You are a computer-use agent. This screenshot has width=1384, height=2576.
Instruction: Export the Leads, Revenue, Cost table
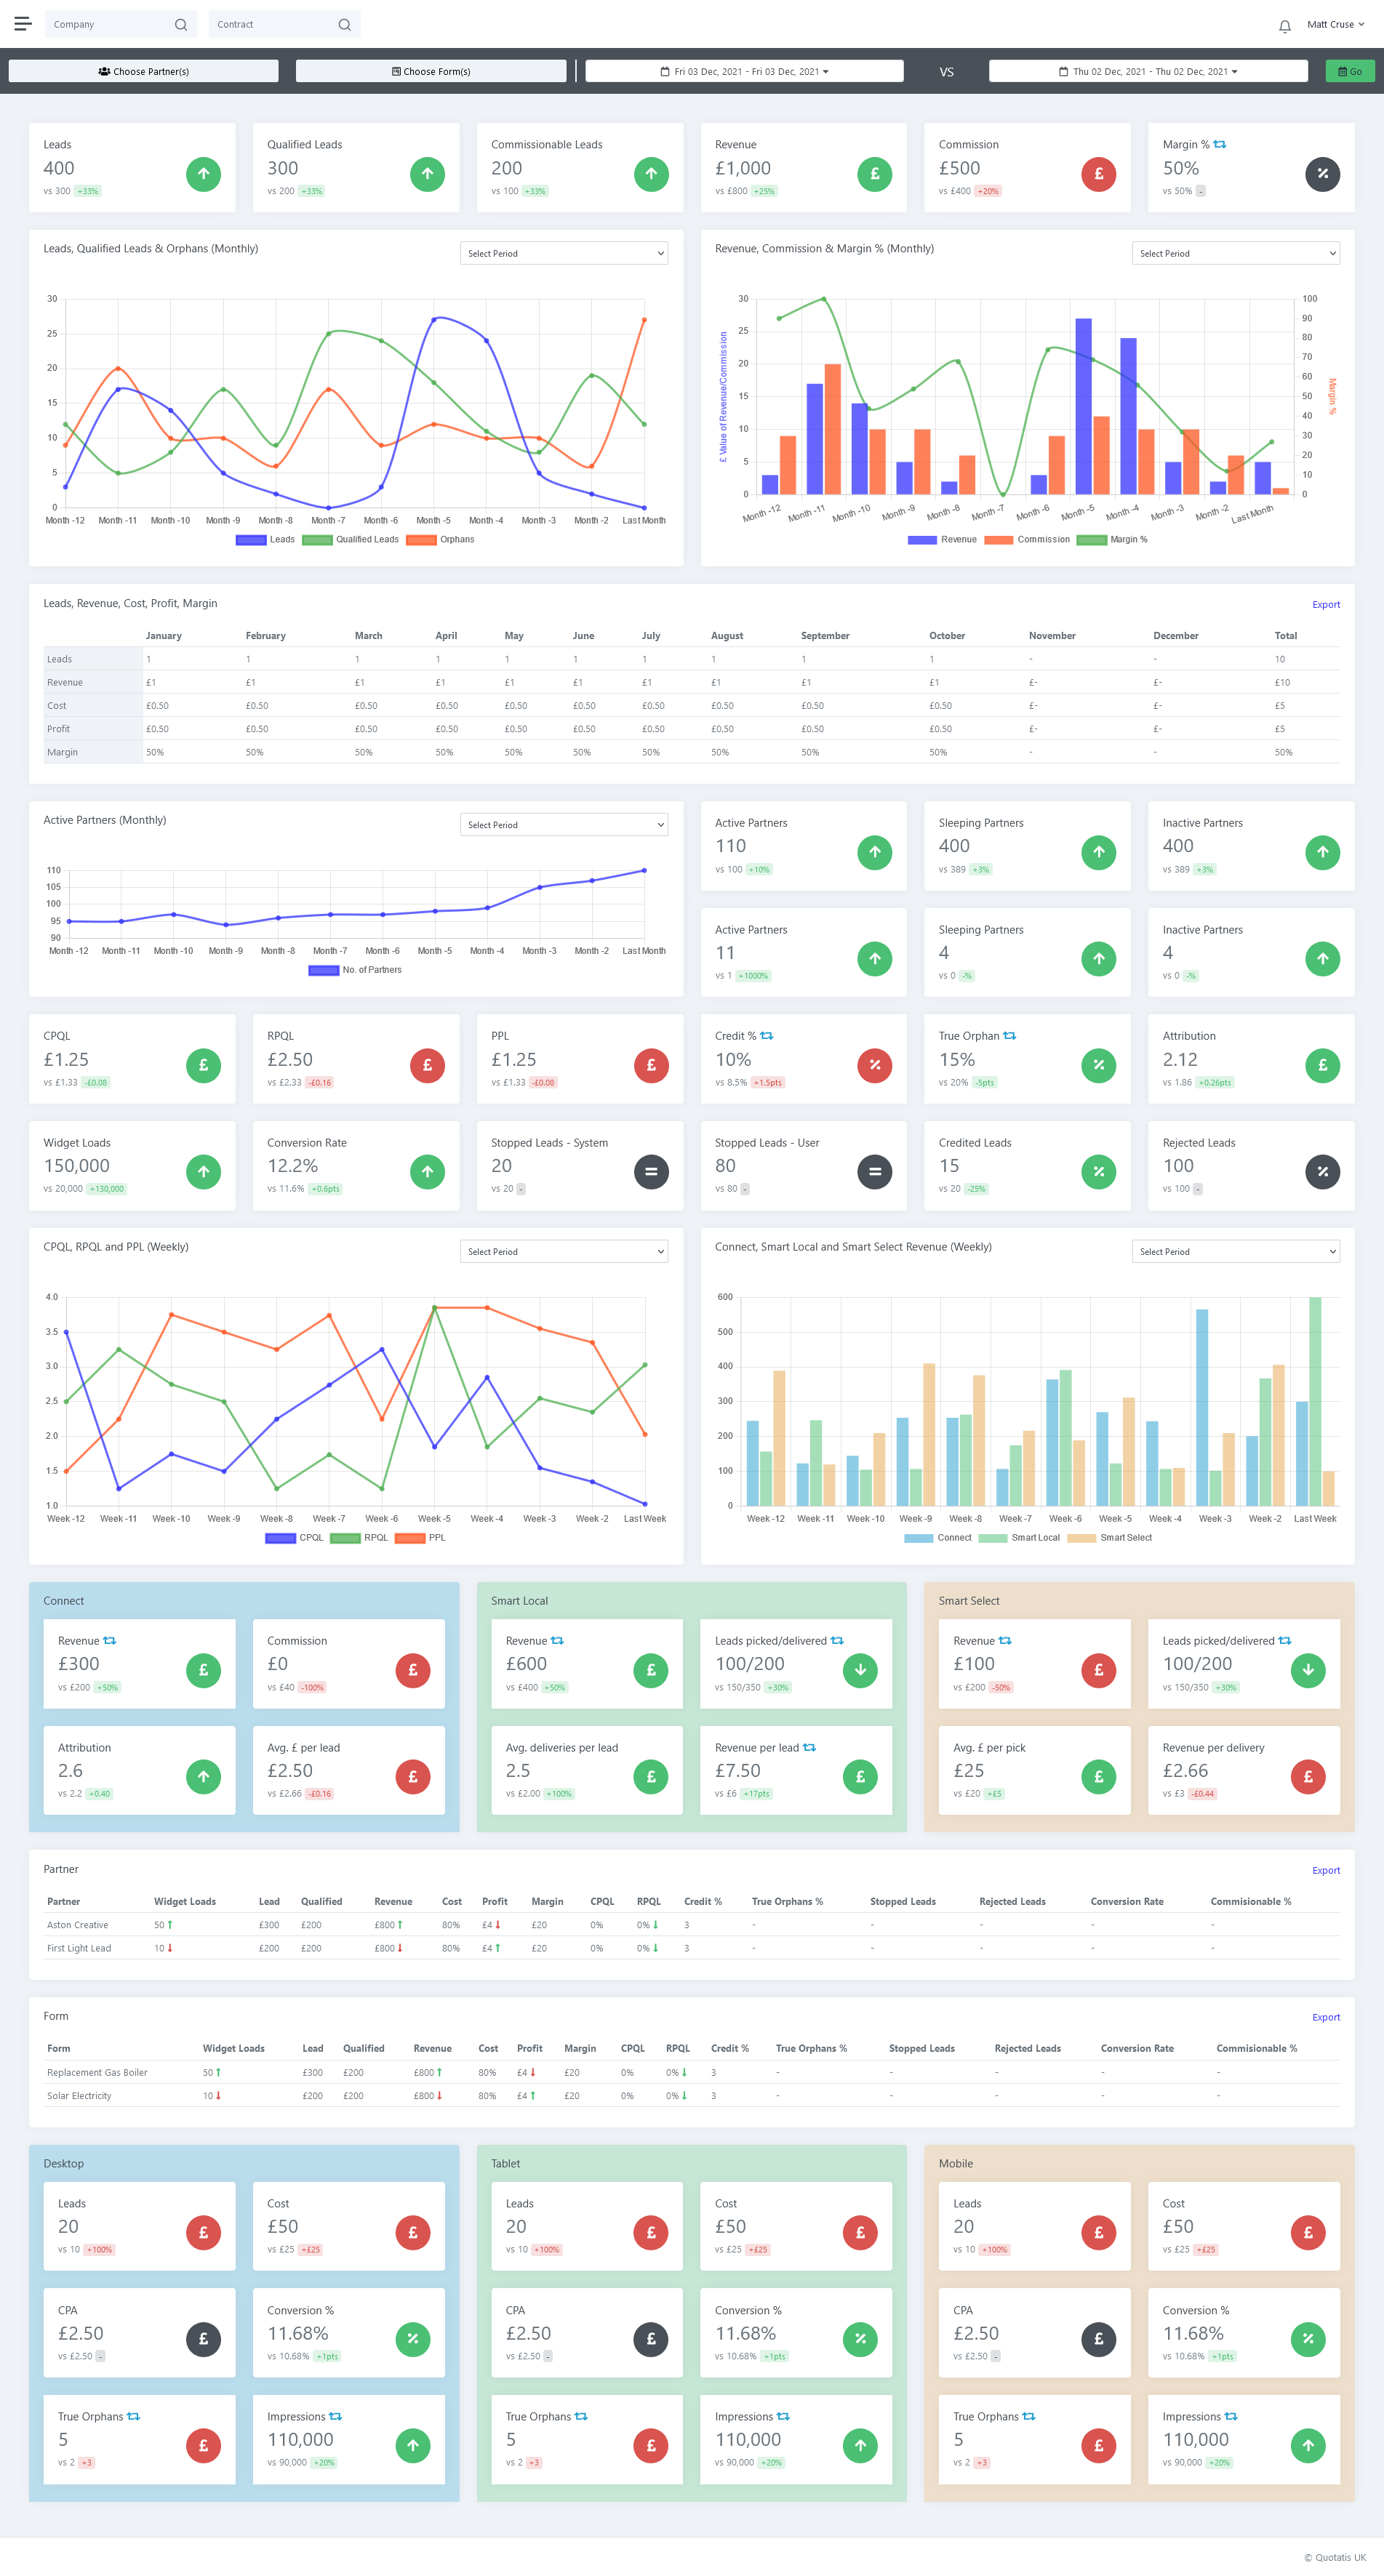(x=1325, y=605)
